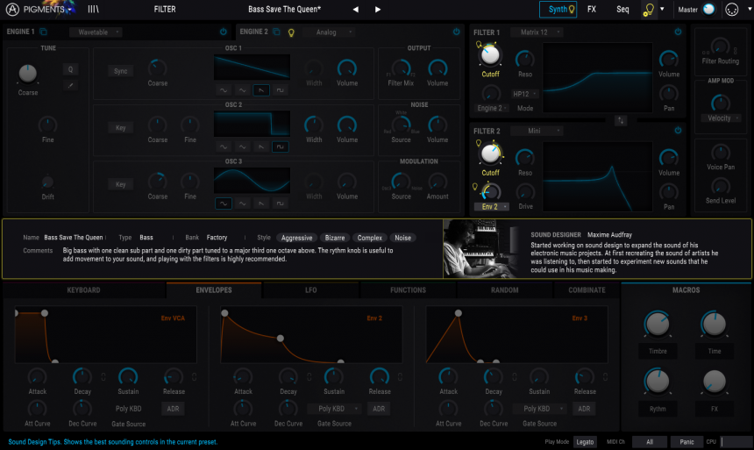Viewport: 754px width, 450px height.
Task: Click MIDI channel All button
Action: 650,442
